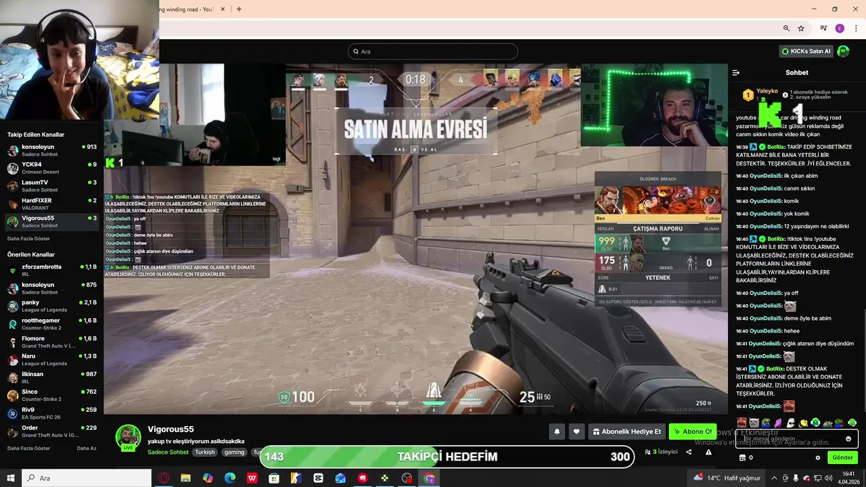Open a new Chrome tab
Viewport: 866px width, 487px height.
(x=239, y=9)
